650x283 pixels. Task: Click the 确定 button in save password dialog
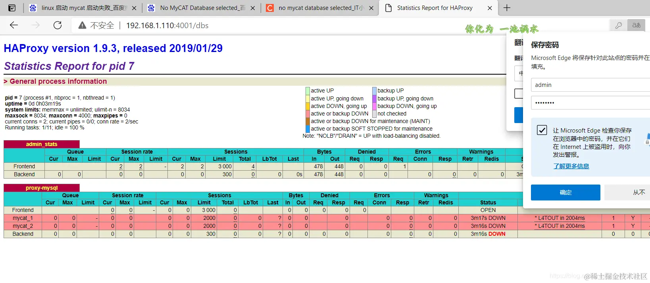click(x=565, y=193)
